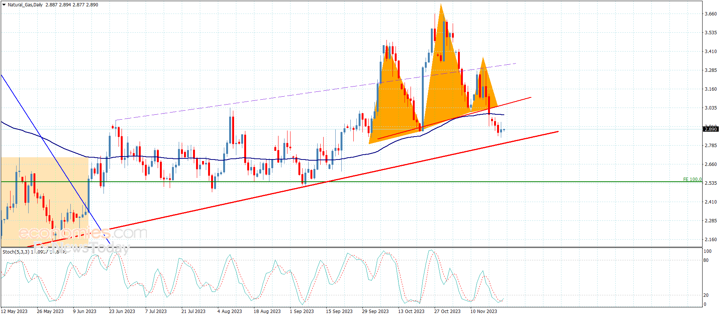Click the 4 Aug 2023 date label
Viewport: 721px width, 316px height.
point(230,311)
